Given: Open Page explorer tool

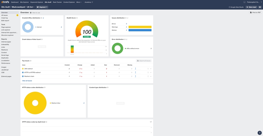Looking at the screenshot, I should [6, 27].
